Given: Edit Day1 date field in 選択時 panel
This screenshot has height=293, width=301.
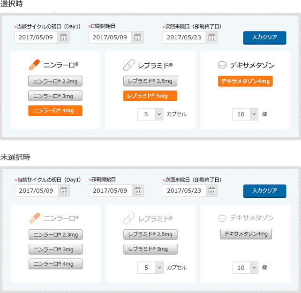Looking at the screenshot, I should [36, 37].
